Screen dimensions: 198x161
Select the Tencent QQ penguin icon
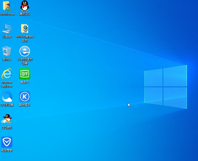click(x=25, y=6)
